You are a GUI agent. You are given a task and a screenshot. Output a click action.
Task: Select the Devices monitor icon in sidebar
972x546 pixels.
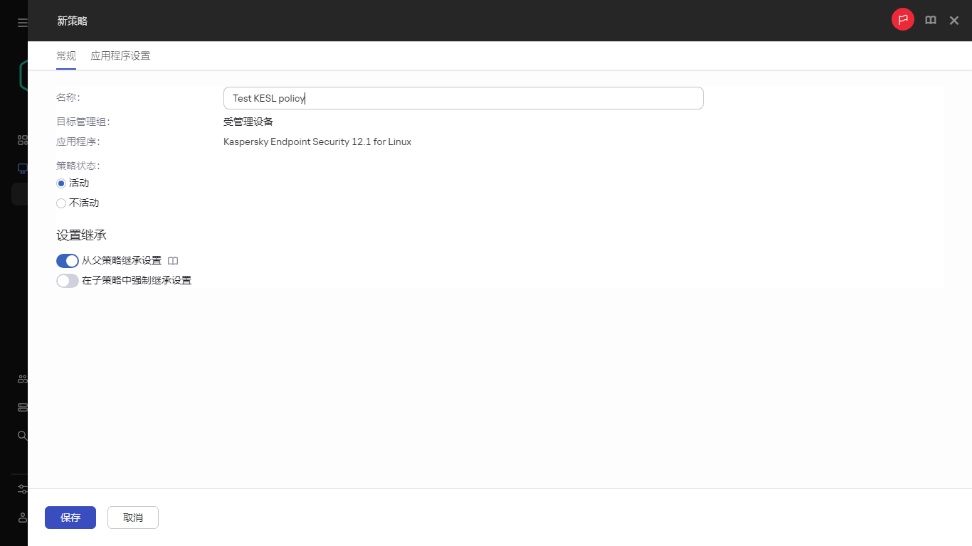click(21, 168)
